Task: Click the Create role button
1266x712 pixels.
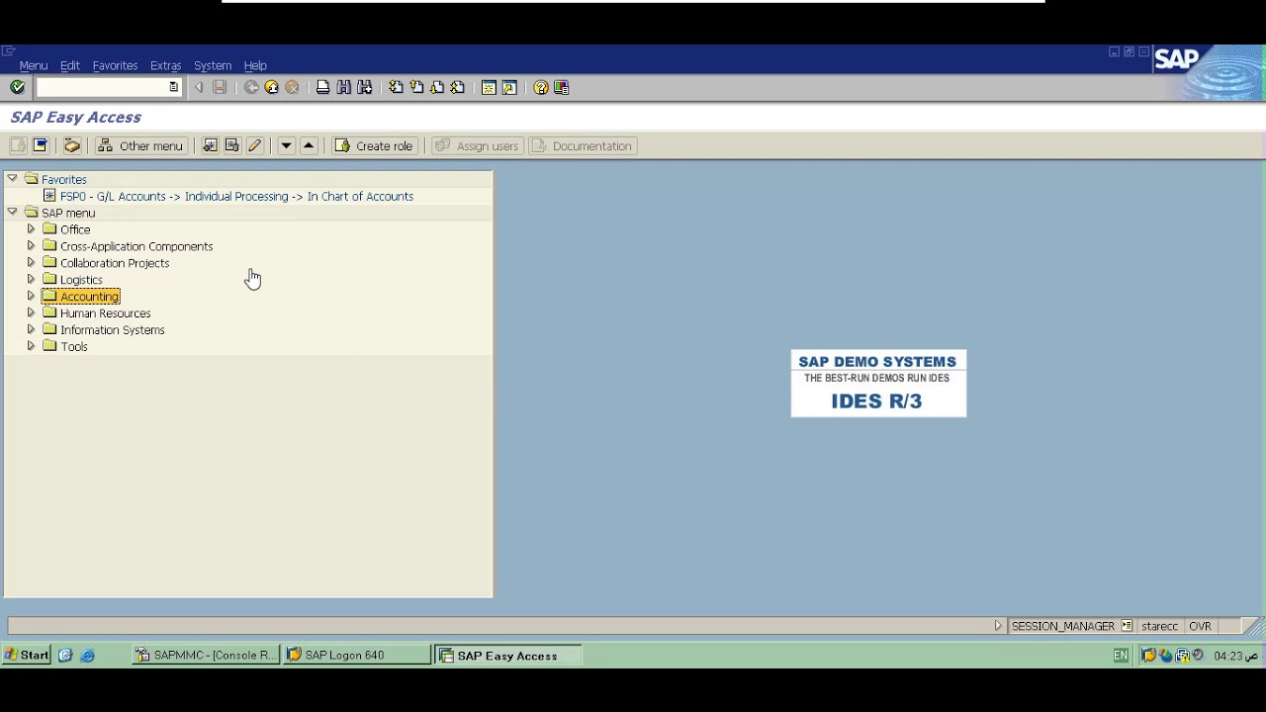Action: point(374,146)
